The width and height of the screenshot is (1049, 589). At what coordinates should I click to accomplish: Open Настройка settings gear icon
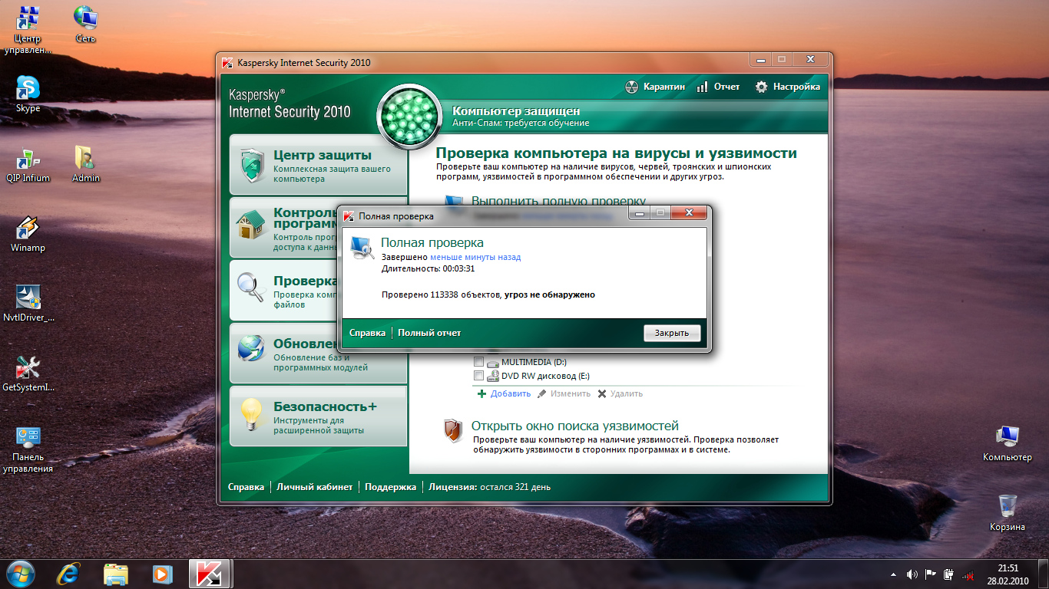pos(761,87)
